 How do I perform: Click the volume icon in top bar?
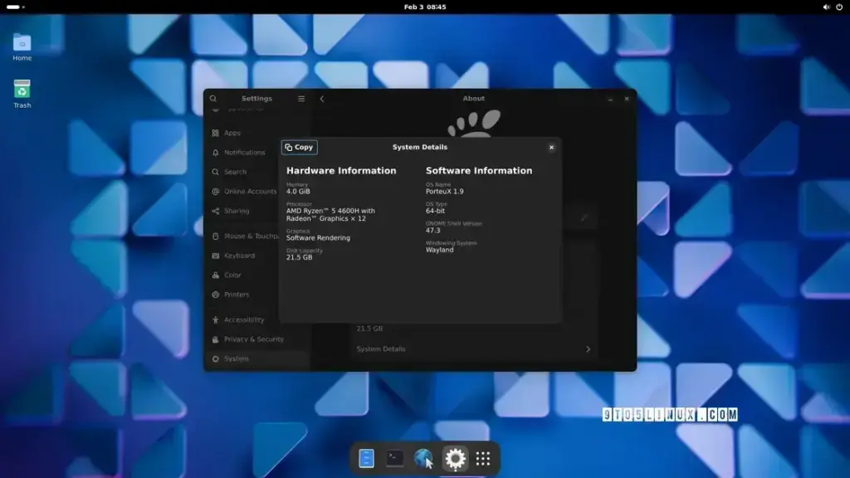tap(826, 7)
